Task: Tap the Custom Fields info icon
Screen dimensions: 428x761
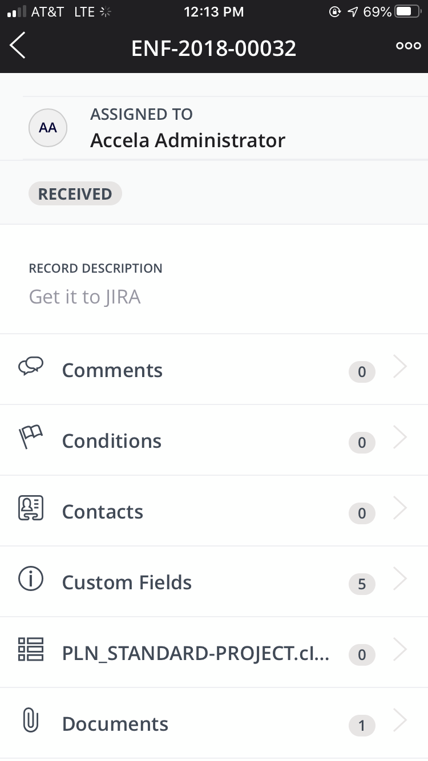Action: tap(31, 580)
